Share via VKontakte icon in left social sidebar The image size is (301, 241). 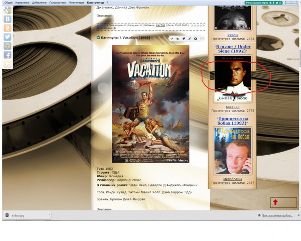tap(8, 19)
